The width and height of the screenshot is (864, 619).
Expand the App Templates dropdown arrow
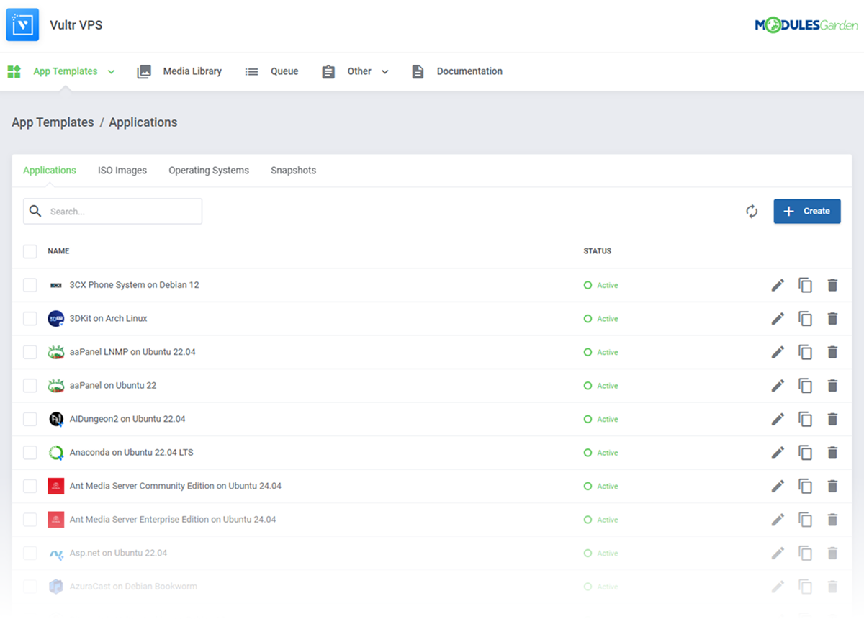click(x=111, y=71)
